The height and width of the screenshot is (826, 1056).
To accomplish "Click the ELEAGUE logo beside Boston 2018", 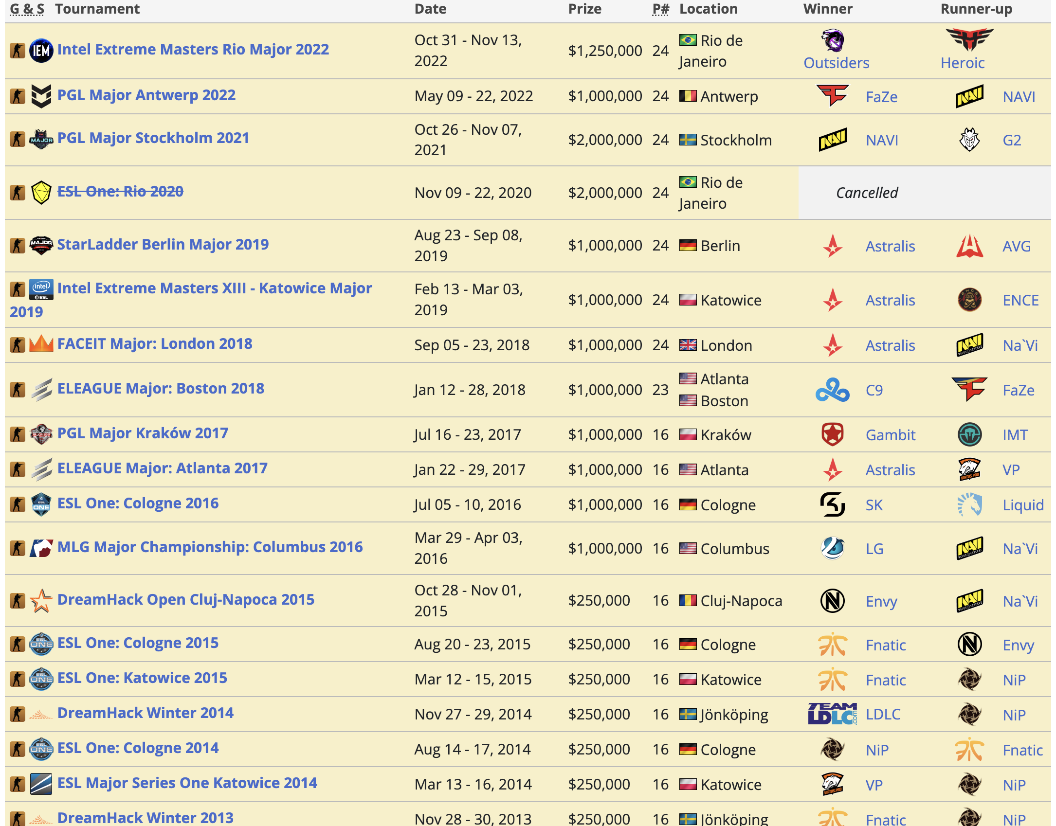I will pos(41,390).
